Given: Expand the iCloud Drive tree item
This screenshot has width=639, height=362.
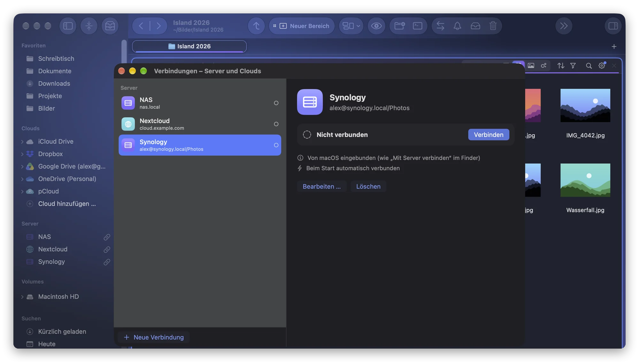Looking at the screenshot, I should click(22, 142).
